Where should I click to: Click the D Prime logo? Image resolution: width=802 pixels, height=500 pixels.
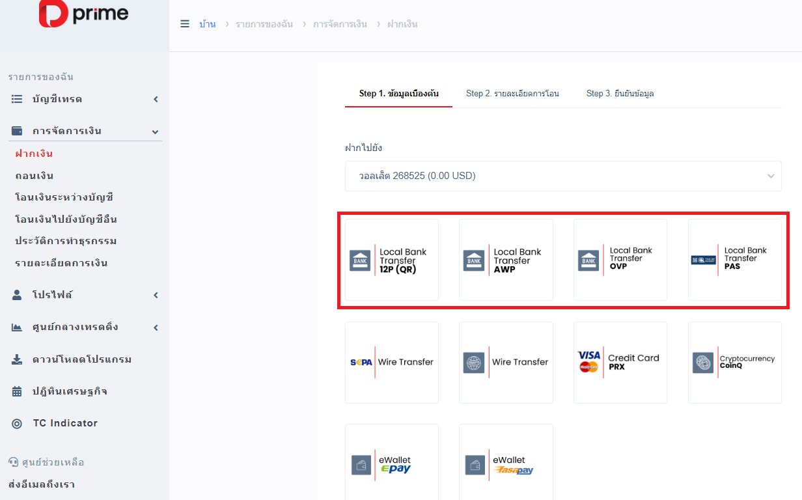point(83,14)
